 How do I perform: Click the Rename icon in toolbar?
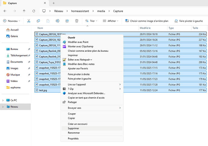click(58, 21)
